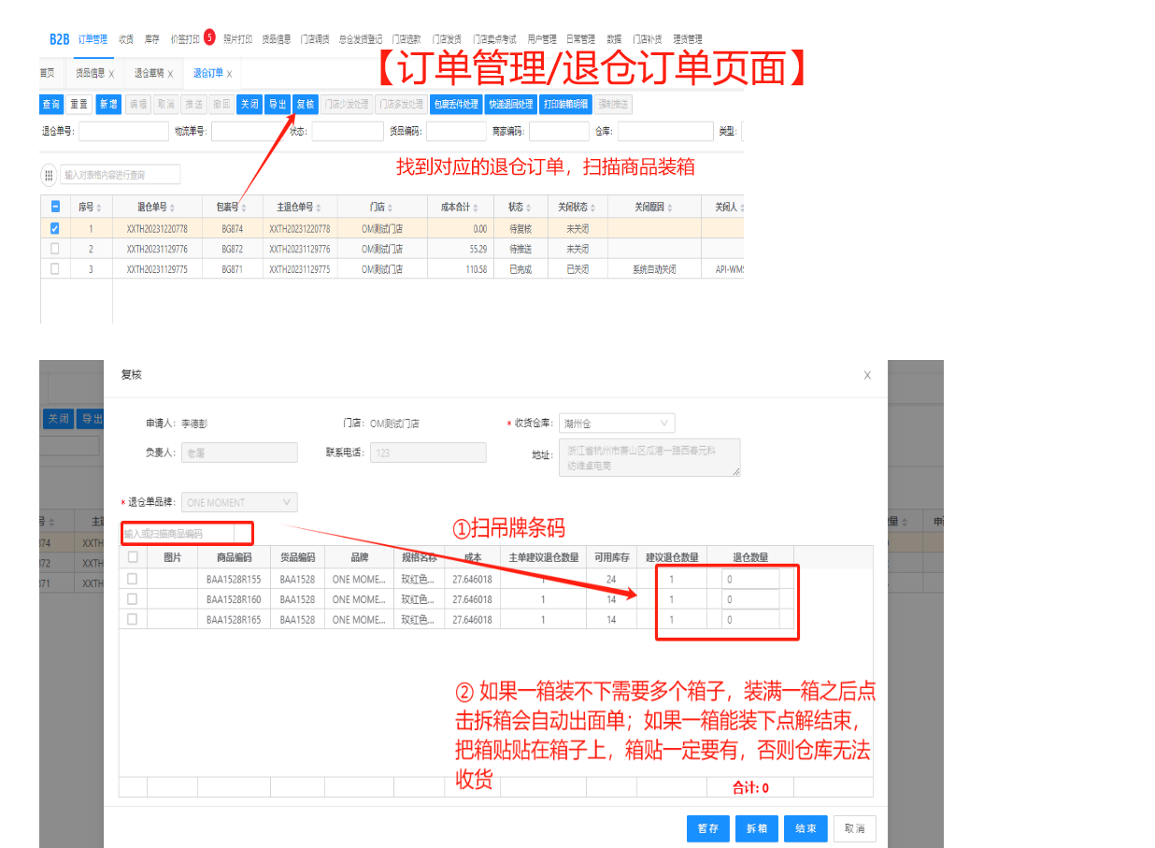Close the 复核 dialog with X
Screen dimensions: 1155x848
point(867,375)
